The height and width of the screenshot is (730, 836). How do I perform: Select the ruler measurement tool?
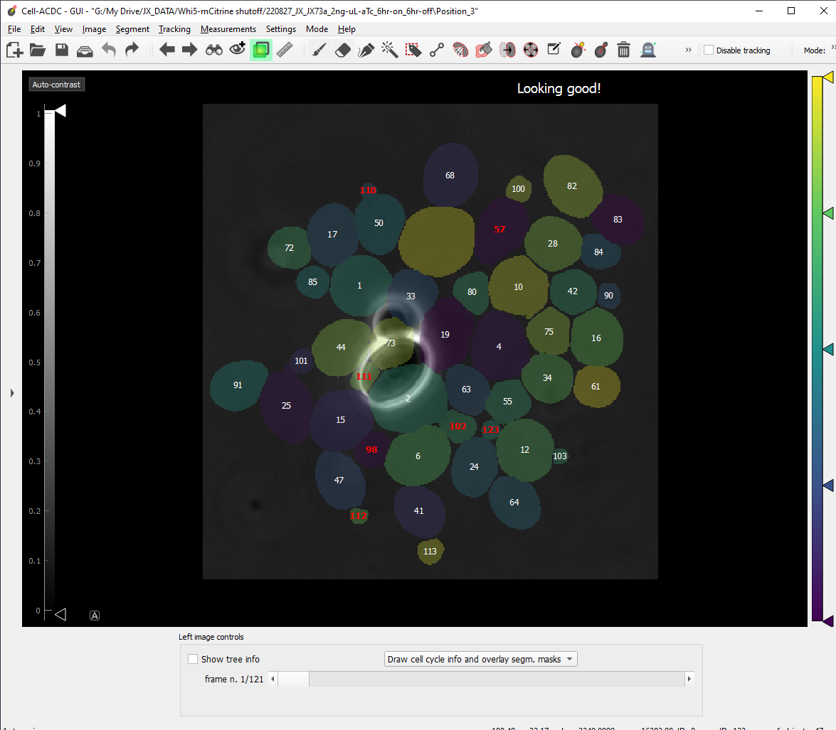pos(285,50)
